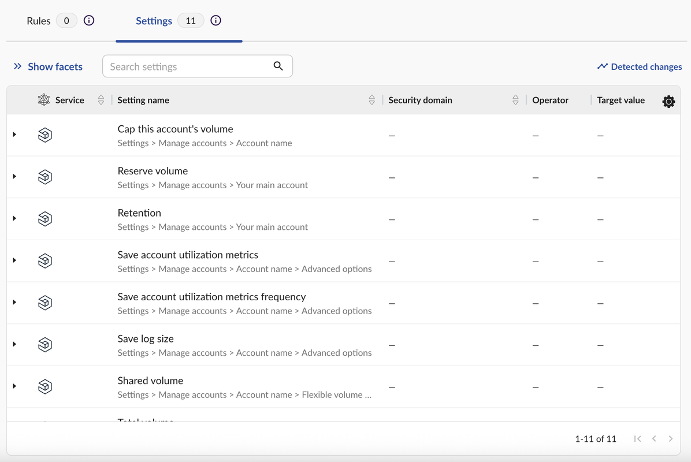Click the info icon next to Settings

coord(216,21)
